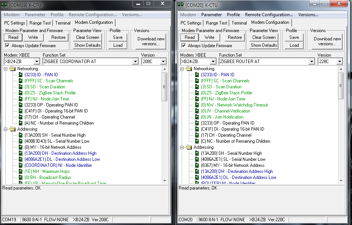Toggle Always Update Firmware in COM20 window
The height and width of the screenshot is (225, 352).
tap(184, 46)
